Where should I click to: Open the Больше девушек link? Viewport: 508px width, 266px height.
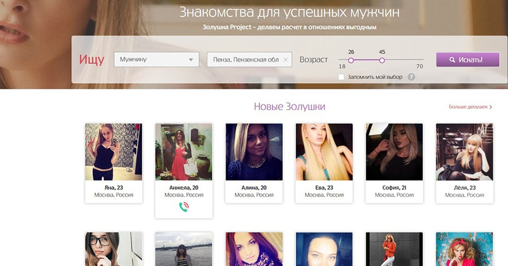(470, 107)
